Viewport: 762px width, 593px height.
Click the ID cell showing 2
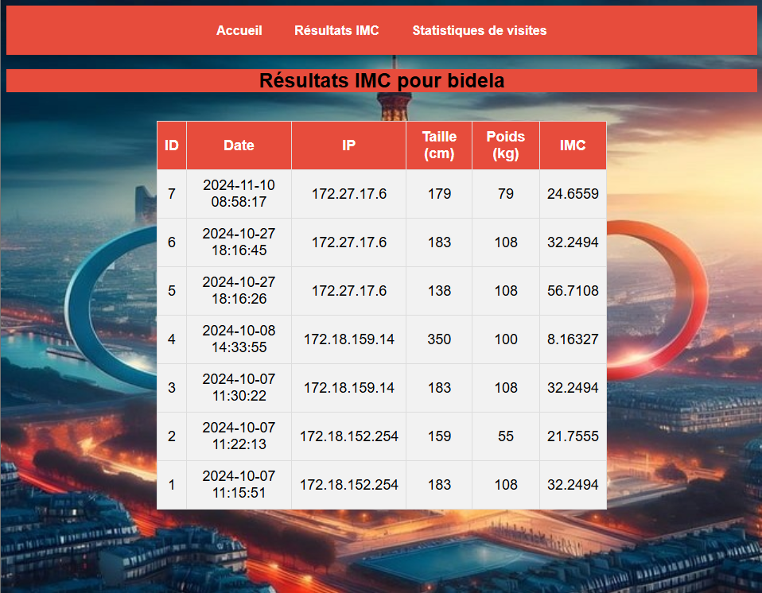pos(172,436)
